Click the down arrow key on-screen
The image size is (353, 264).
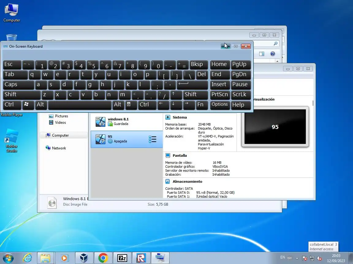point(176,105)
